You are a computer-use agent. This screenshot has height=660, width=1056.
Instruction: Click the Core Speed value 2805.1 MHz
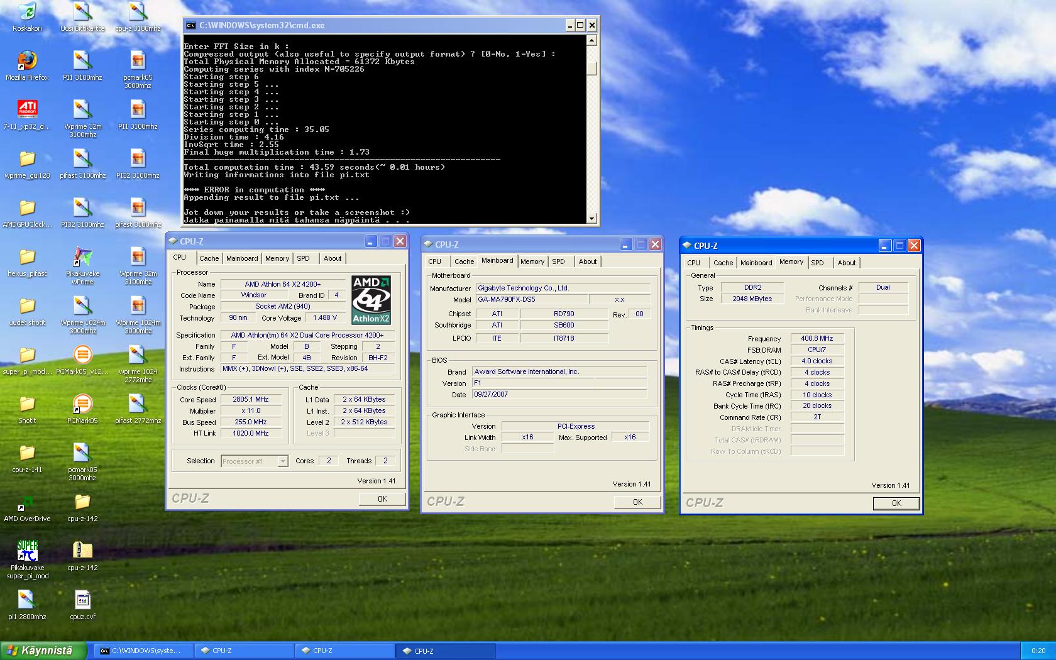[250, 399]
